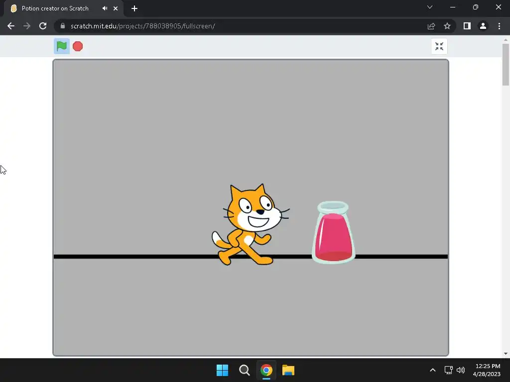The image size is (510, 382).
Task: View site information via lock icon
Action: [63, 26]
